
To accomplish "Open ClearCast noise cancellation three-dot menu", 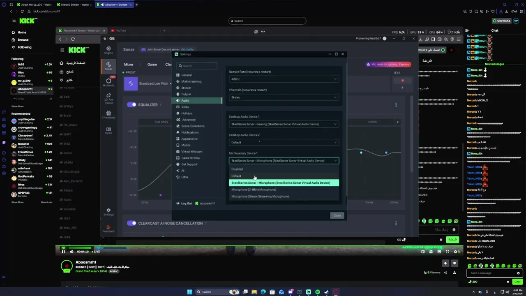I will tap(396, 223).
